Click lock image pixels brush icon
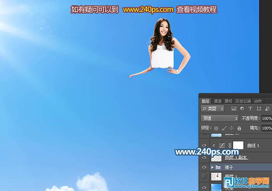The width and height of the screenshot is (272, 191). 224,128
